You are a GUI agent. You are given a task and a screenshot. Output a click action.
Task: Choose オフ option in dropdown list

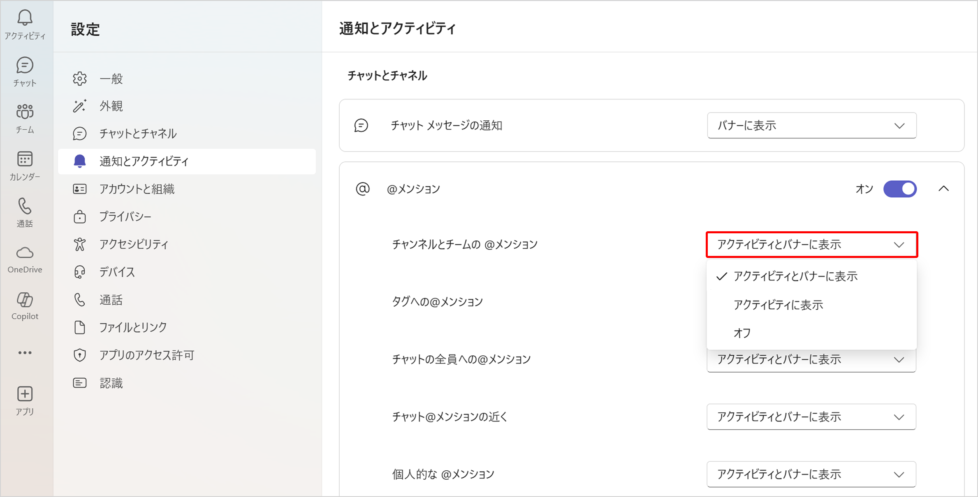click(x=742, y=333)
